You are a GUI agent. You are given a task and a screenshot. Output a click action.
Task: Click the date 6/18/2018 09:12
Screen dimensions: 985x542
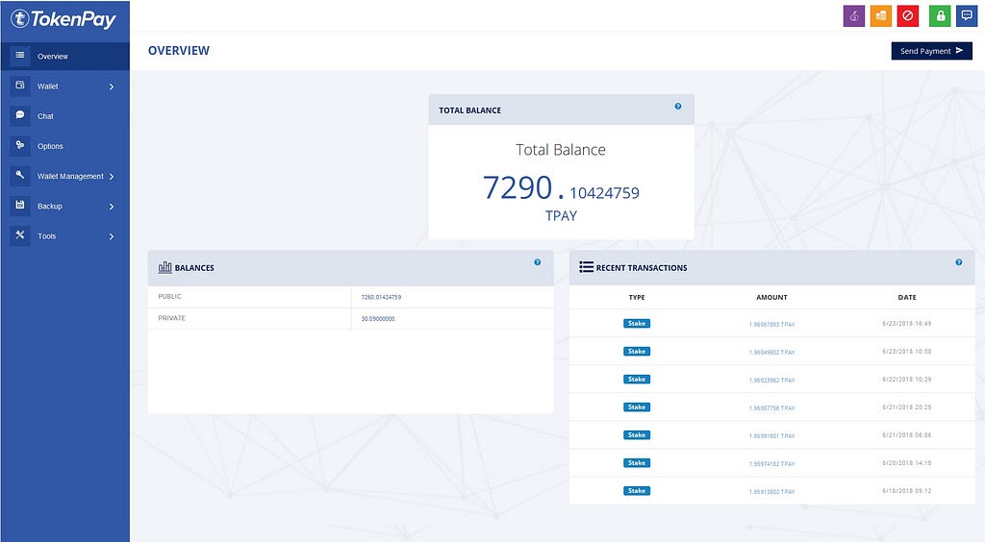(906, 490)
